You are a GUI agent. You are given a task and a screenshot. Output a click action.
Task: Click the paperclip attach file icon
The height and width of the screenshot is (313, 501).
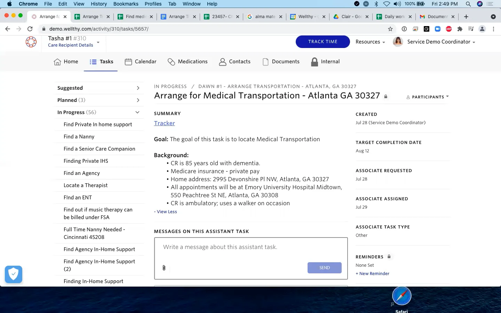click(x=164, y=268)
